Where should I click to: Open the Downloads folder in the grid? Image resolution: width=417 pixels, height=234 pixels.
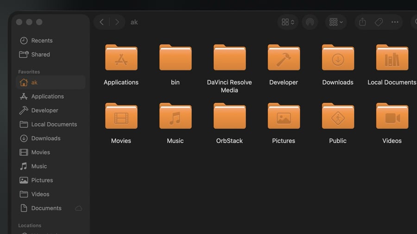pyautogui.click(x=338, y=57)
